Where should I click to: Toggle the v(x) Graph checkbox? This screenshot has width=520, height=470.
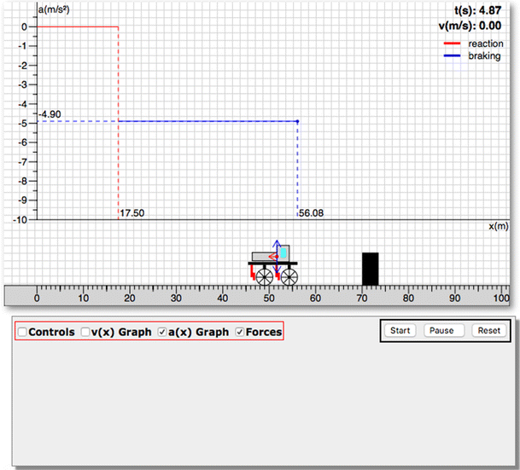86,332
